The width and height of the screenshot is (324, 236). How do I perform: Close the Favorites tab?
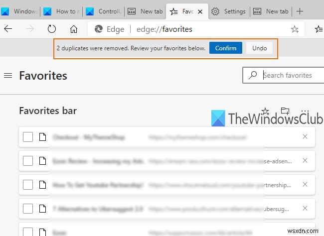200,12
